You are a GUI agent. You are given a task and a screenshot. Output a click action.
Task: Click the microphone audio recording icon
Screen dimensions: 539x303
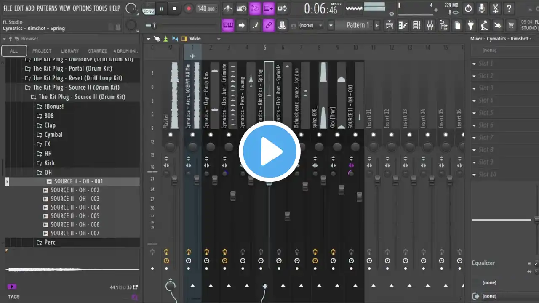[482, 8]
